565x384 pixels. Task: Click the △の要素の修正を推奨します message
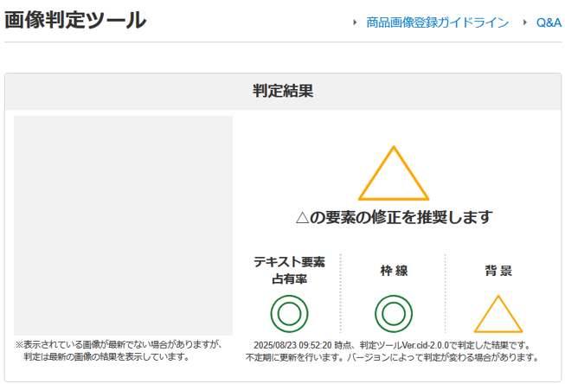click(394, 217)
